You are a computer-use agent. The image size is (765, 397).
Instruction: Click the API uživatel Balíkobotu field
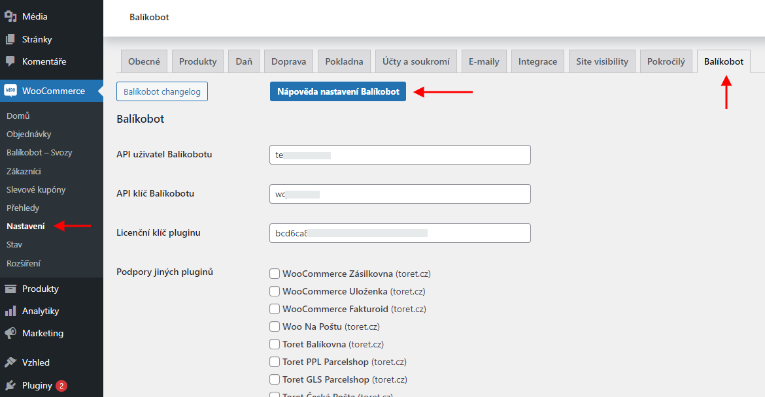click(x=399, y=155)
